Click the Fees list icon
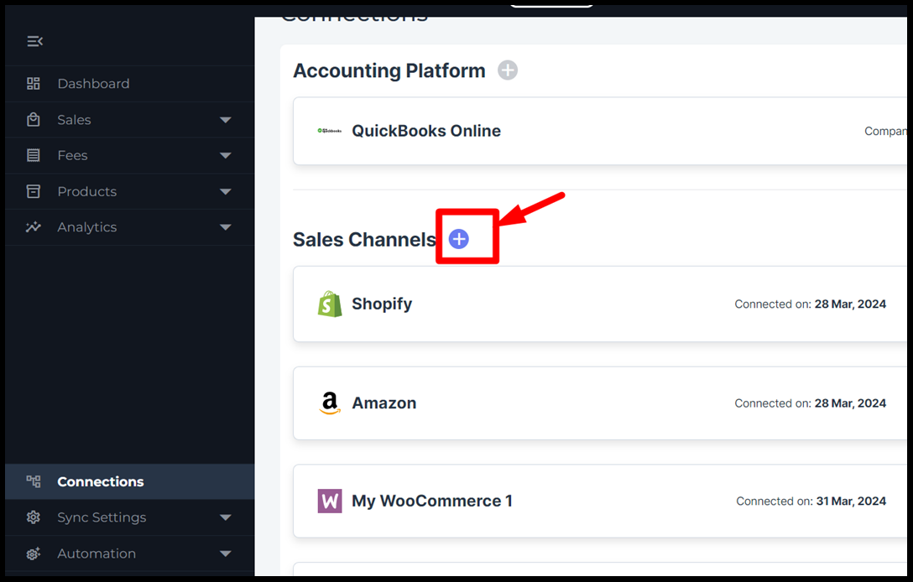913x582 pixels. pos(34,155)
